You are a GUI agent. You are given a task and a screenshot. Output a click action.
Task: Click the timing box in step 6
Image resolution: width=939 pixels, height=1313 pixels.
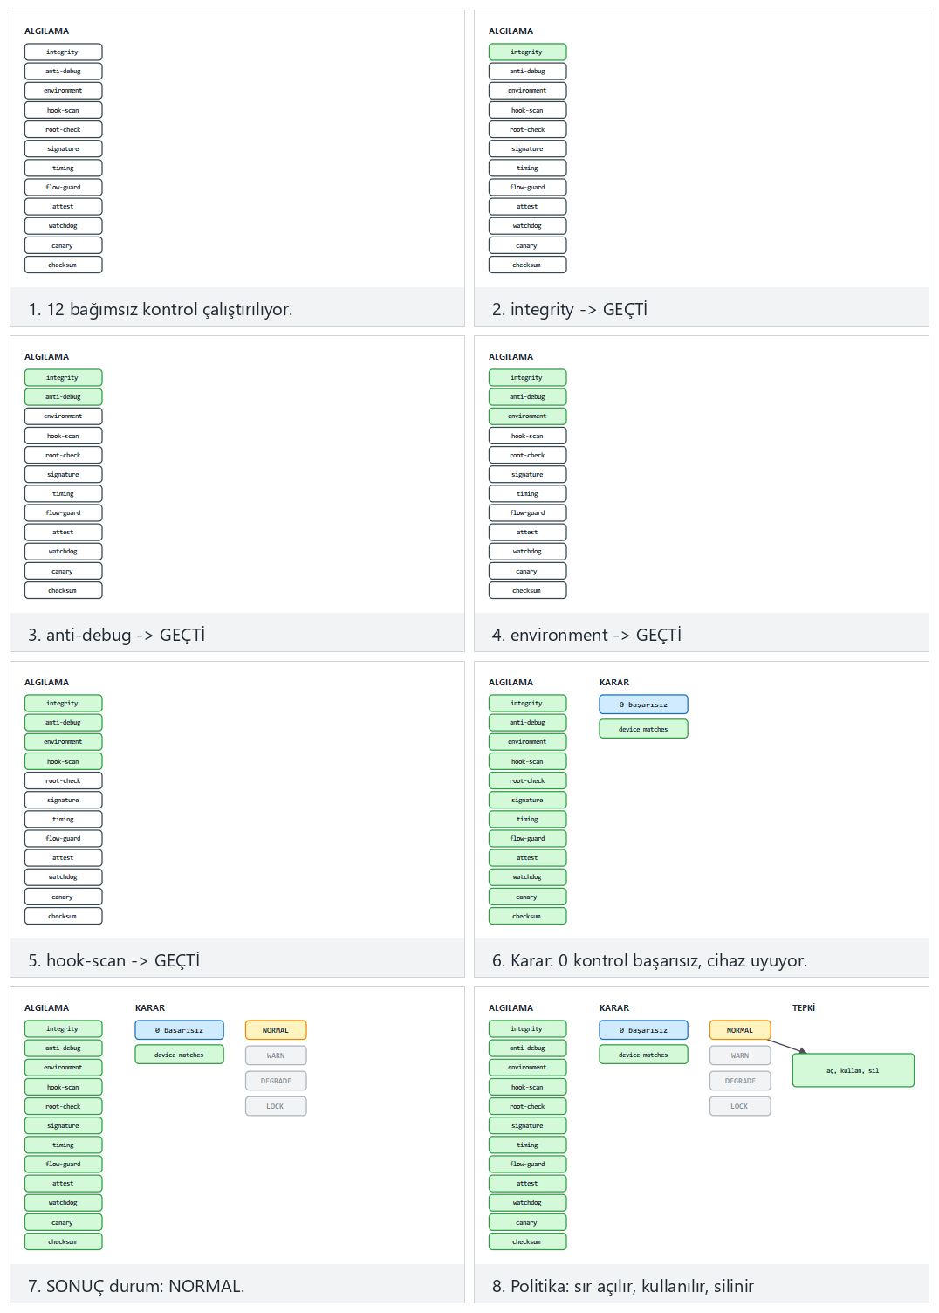(x=527, y=819)
